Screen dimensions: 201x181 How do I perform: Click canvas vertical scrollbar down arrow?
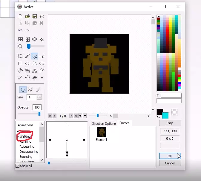point(153,109)
